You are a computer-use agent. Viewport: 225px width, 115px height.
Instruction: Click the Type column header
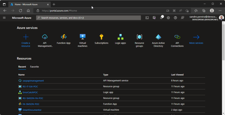pos(105,75)
